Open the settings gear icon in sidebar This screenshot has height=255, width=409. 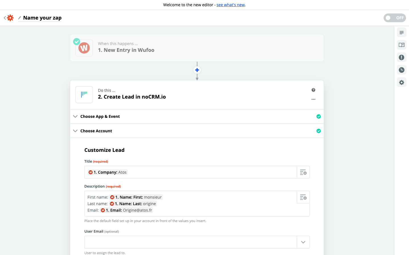[401, 82]
